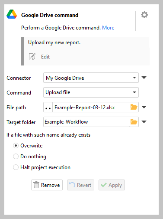This screenshot has width=163, height=219.
Task: Click the relative path dots before file name
Action: click(48, 107)
